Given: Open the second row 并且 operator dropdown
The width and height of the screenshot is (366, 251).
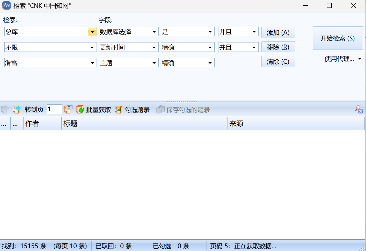Looking at the screenshot, I should 254,47.
